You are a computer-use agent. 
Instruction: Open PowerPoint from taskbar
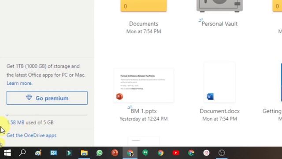tap(115, 153)
